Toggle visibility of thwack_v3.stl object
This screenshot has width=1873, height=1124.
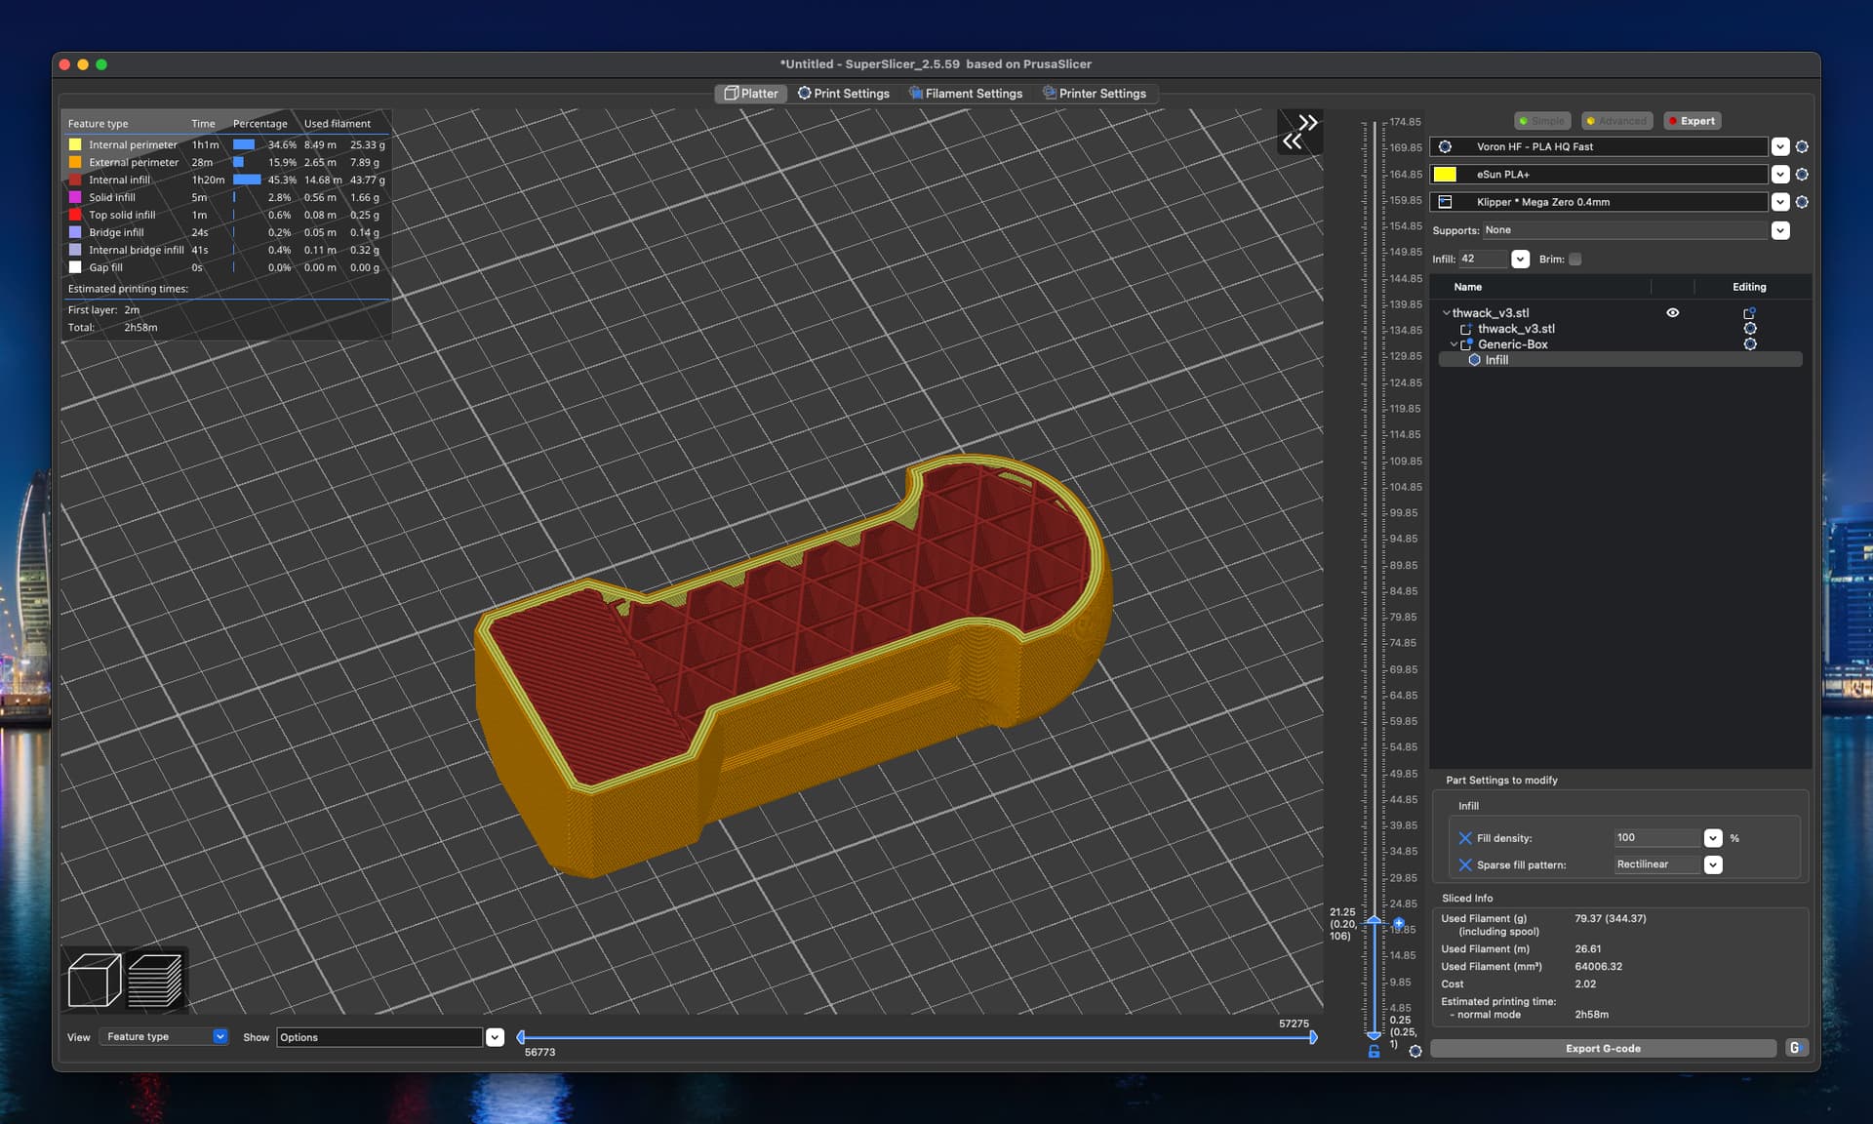pyautogui.click(x=1672, y=313)
